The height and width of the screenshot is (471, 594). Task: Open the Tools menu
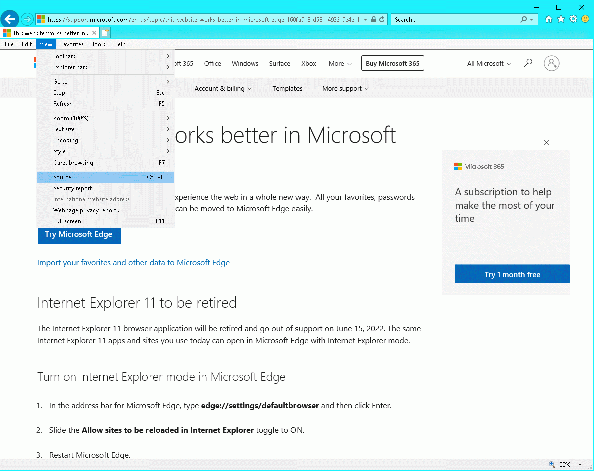pos(98,44)
